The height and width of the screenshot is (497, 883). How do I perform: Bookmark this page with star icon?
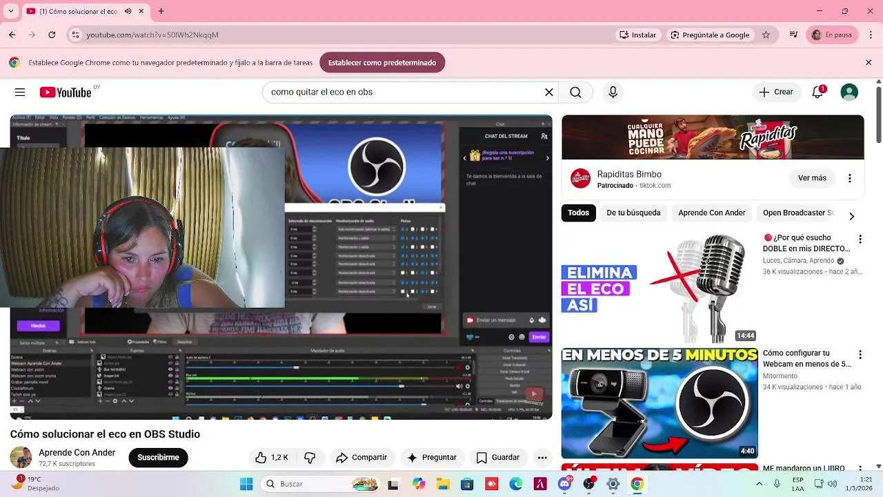click(766, 35)
